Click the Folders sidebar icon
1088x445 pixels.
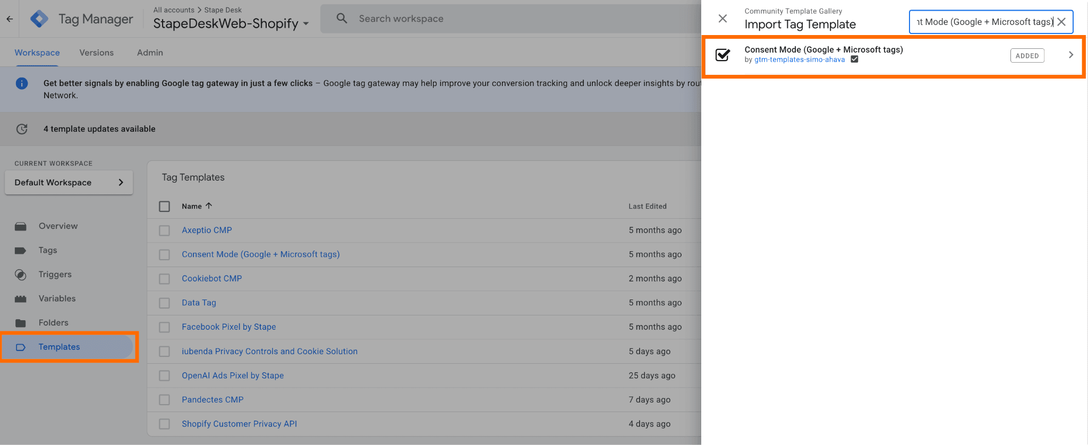tap(21, 323)
